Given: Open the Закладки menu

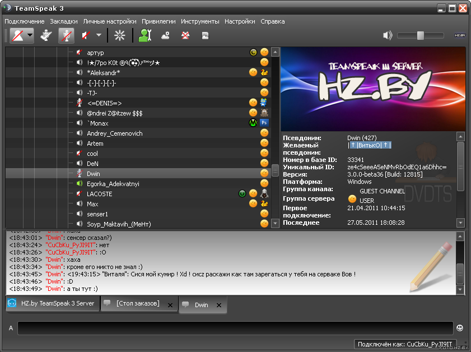Looking at the screenshot, I should coord(64,21).
